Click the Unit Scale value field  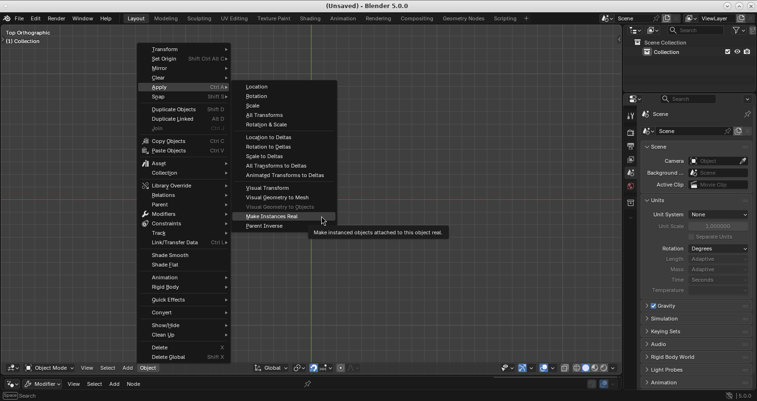pos(718,226)
